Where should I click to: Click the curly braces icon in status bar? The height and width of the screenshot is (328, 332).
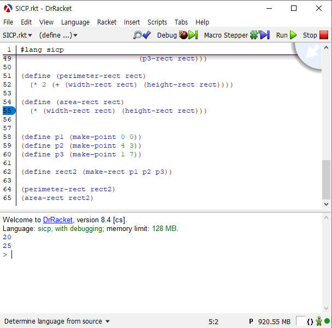310,321
